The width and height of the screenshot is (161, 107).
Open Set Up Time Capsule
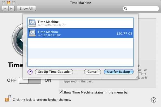(54, 72)
